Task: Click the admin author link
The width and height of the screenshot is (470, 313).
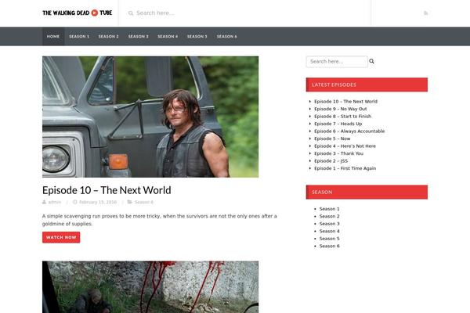Action: click(x=55, y=202)
